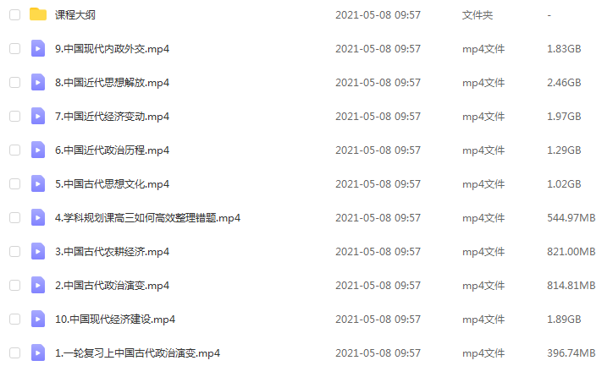The image size is (613, 366).
Task: Click the video icon for 9.中国现代内政外交.mp4
Action: pyautogui.click(x=38, y=48)
